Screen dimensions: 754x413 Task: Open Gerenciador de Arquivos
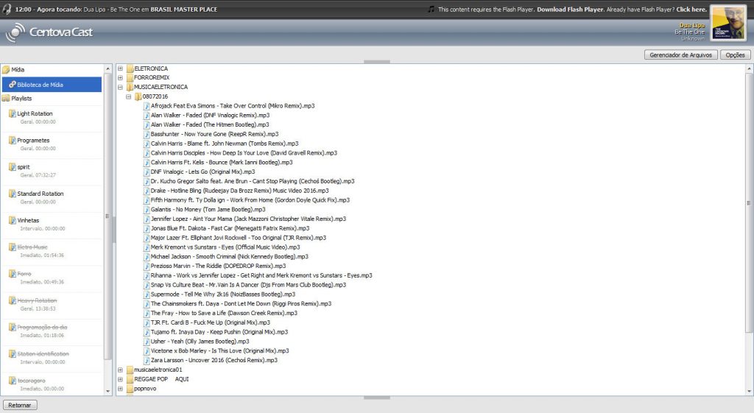(680, 54)
